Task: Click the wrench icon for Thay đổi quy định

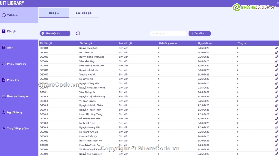Action: 4,128
